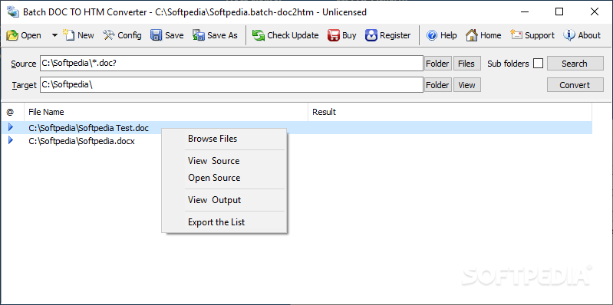
Task: Choose Export the List menu entry
Action: [224, 222]
